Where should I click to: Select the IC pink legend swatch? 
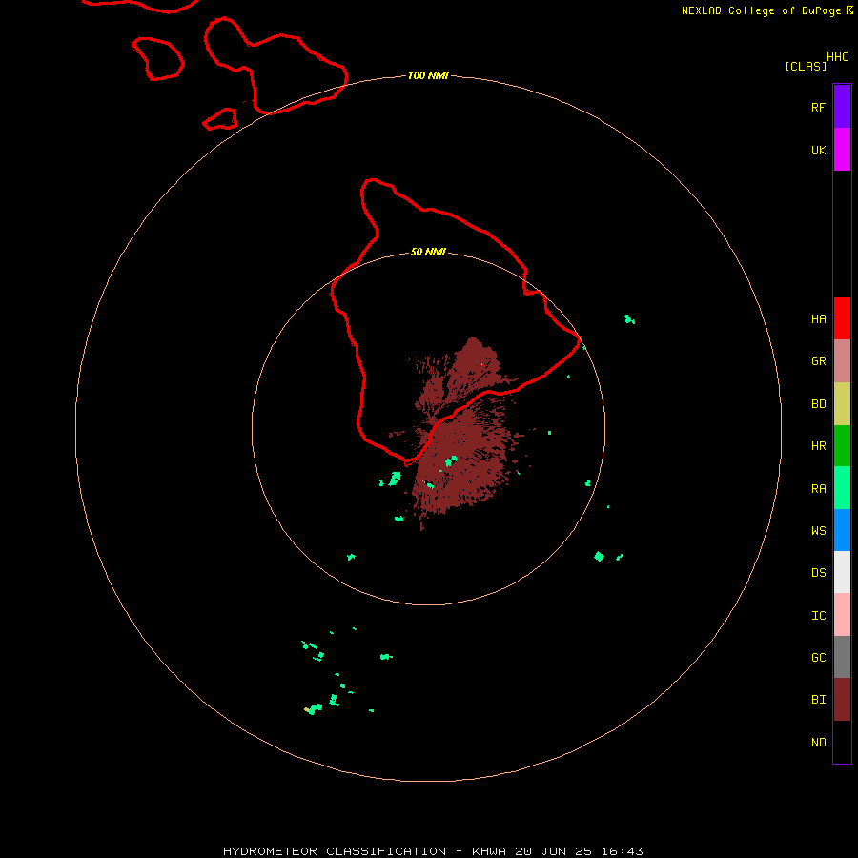coord(842,615)
